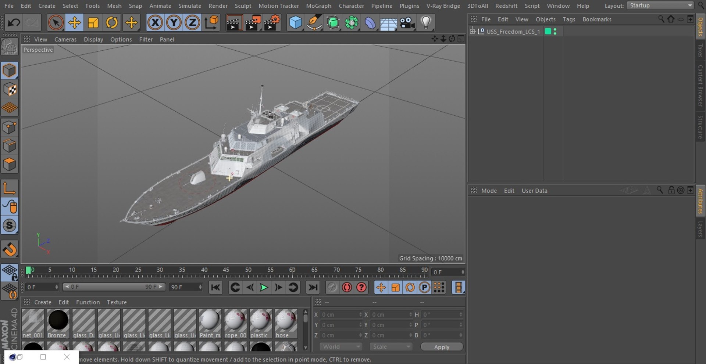Add a Light object
The width and height of the screenshot is (706, 364).
click(426, 23)
